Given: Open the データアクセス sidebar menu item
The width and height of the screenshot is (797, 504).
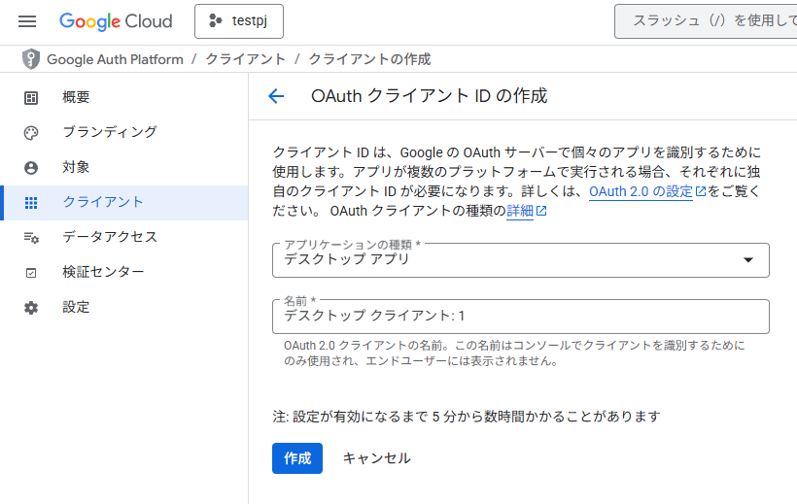Looking at the screenshot, I should (109, 237).
